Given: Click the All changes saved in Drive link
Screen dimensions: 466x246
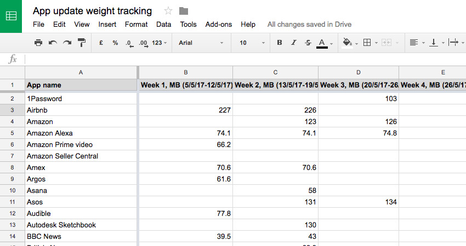Looking at the screenshot, I should click(309, 24).
